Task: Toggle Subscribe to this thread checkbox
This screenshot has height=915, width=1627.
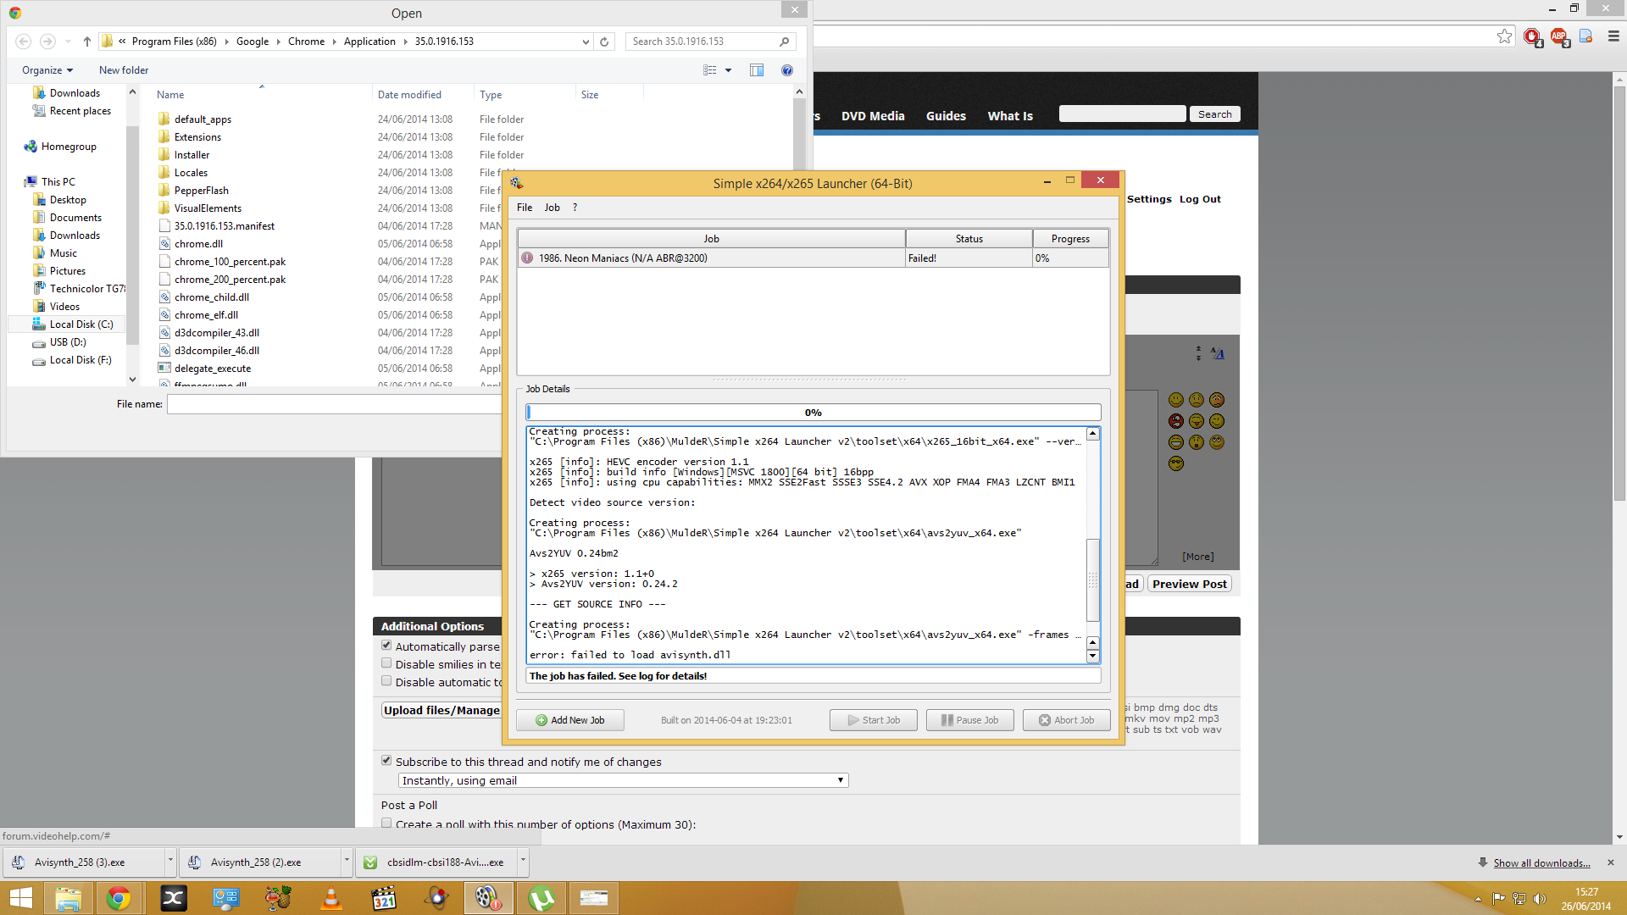Action: coord(386,761)
